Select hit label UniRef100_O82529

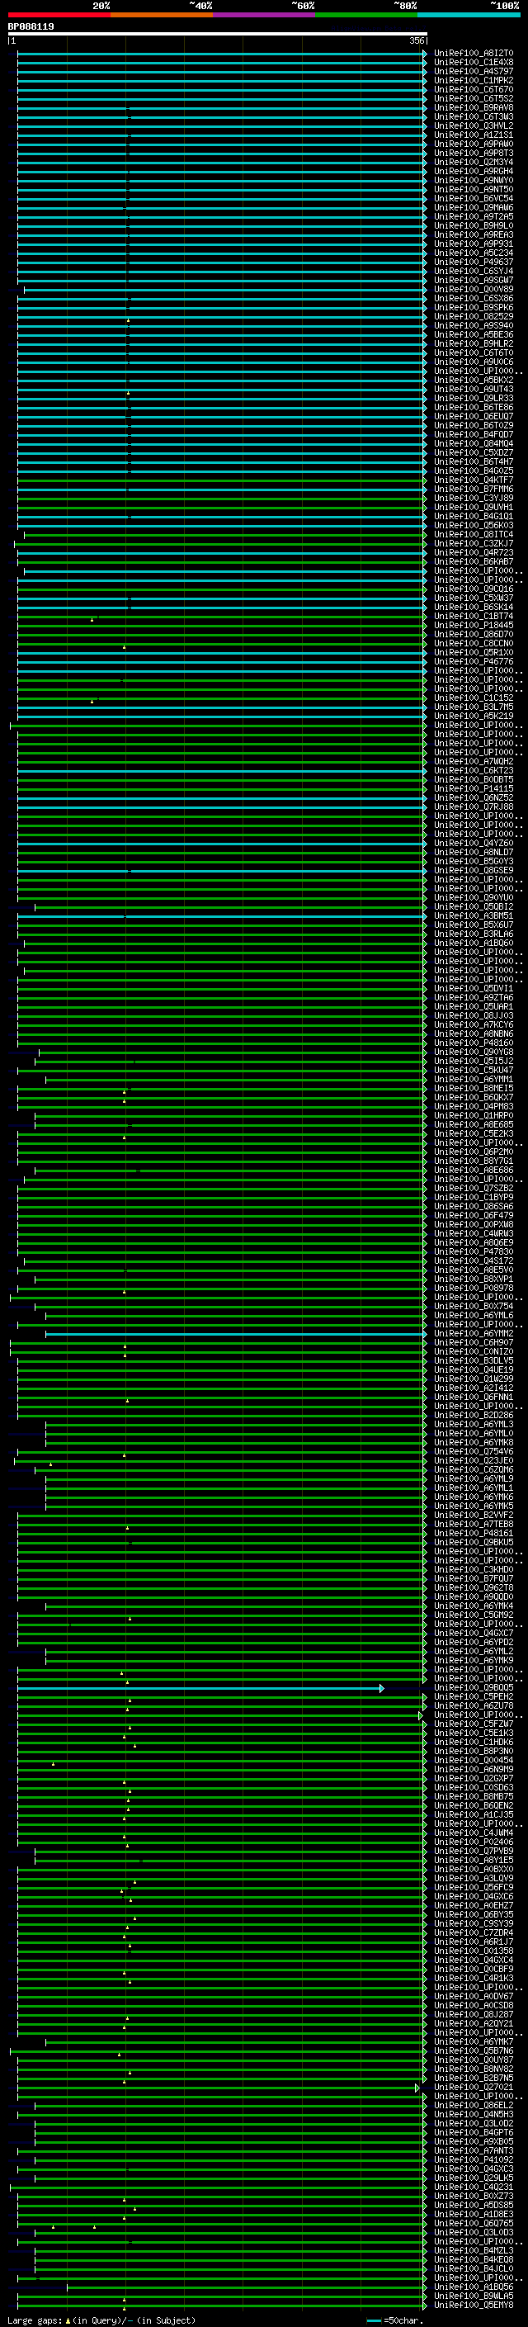point(474,316)
